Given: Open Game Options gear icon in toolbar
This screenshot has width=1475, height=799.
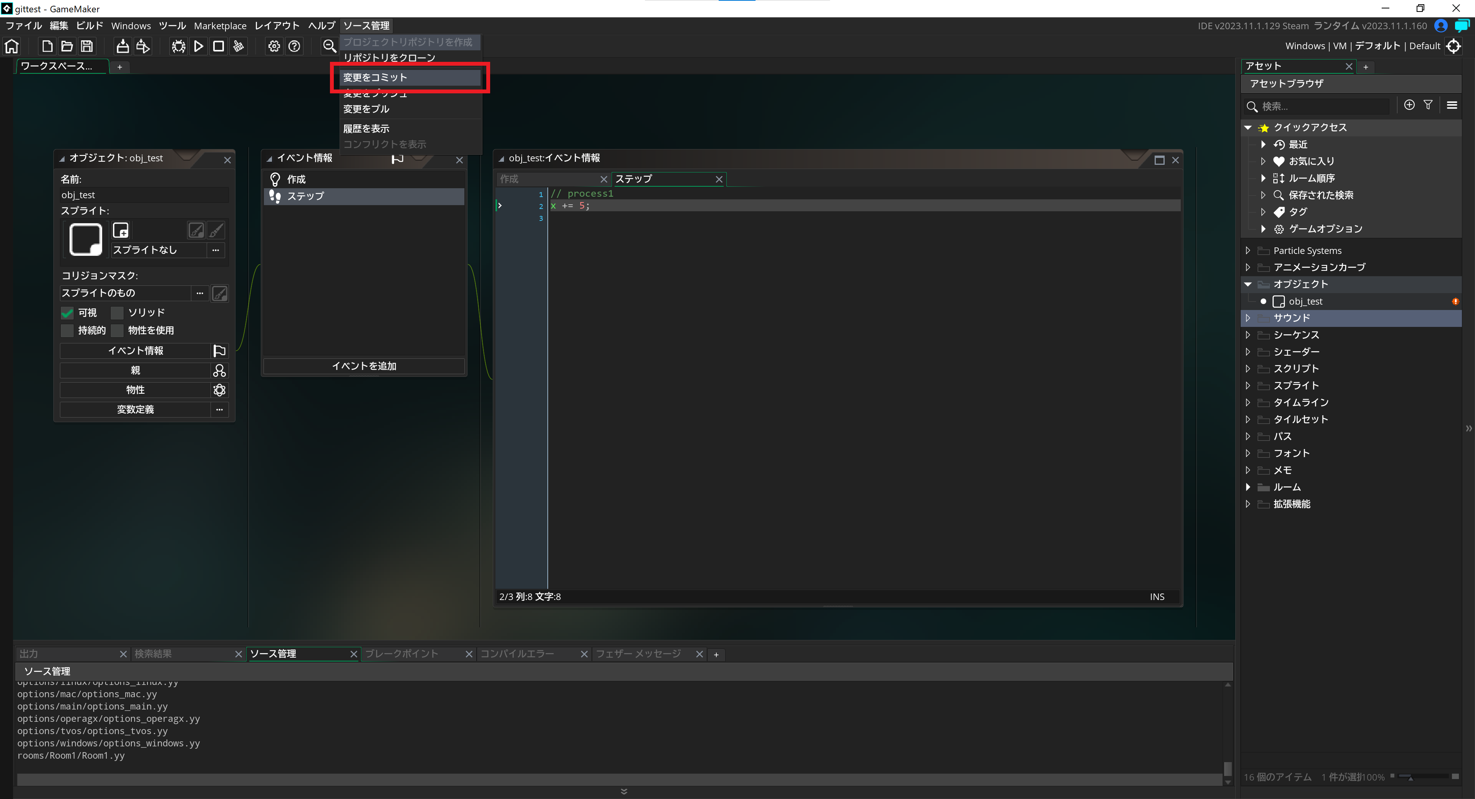Looking at the screenshot, I should coord(274,46).
